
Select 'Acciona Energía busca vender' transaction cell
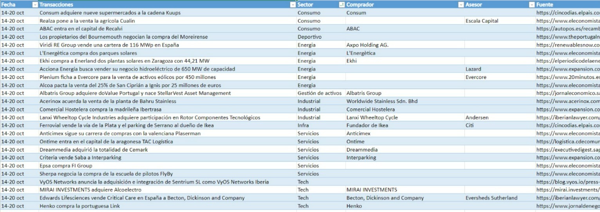click(x=167, y=69)
